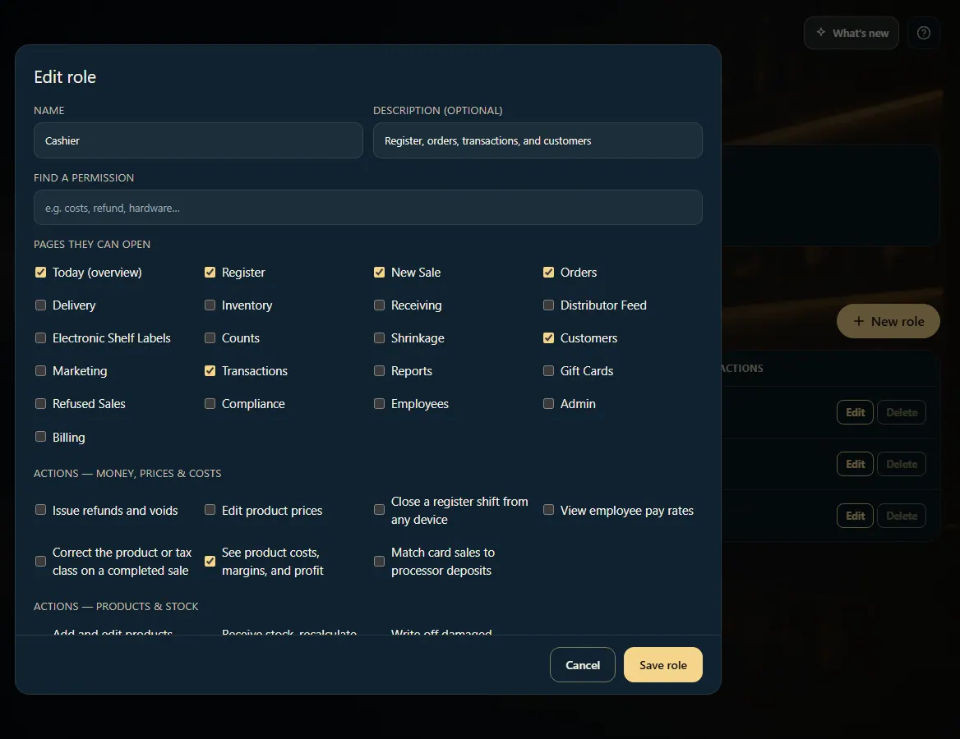960x739 pixels.
Task: Enable the Gift Cards checkbox
Action: (x=548, y=370)
